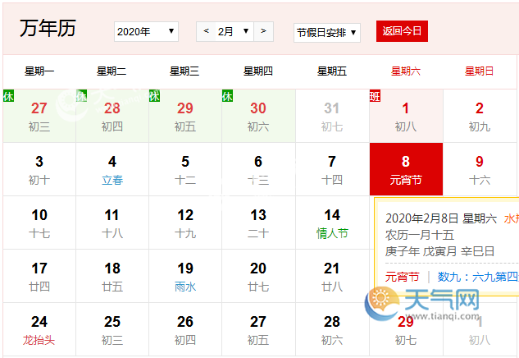Click the 数九 link in tooltip

(x=478, y=277)
